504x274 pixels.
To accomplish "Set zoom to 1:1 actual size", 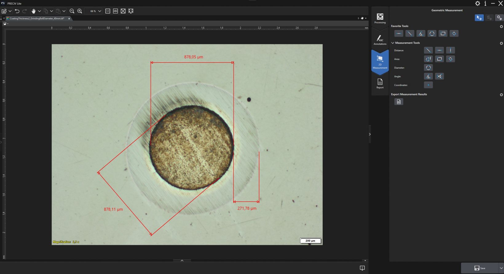I will pyautogui.click(x=108, y=11).
